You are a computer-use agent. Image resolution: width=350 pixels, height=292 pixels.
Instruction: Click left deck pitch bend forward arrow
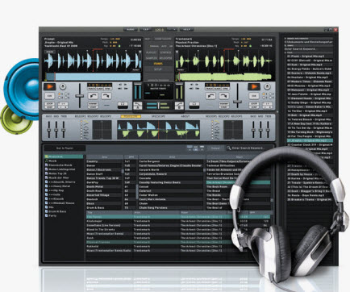[x=106, y=96]
